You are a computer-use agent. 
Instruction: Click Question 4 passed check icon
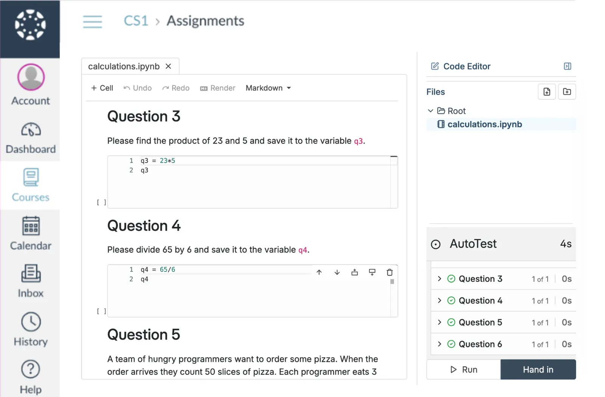click(x=451, y=301)
